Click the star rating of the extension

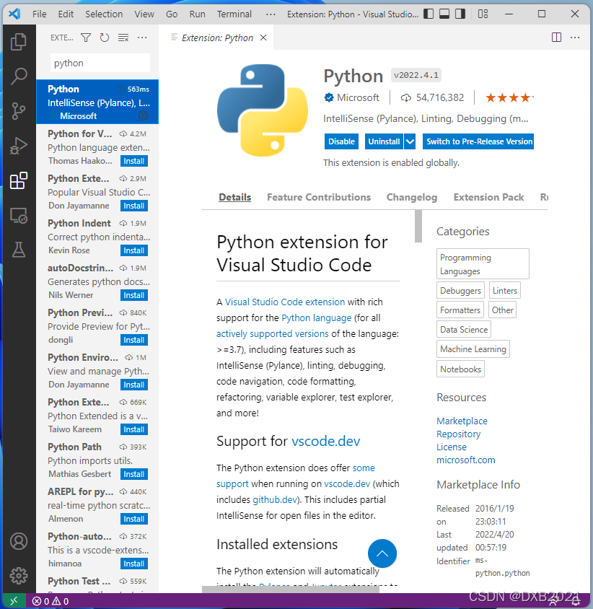tap(509, 97)
